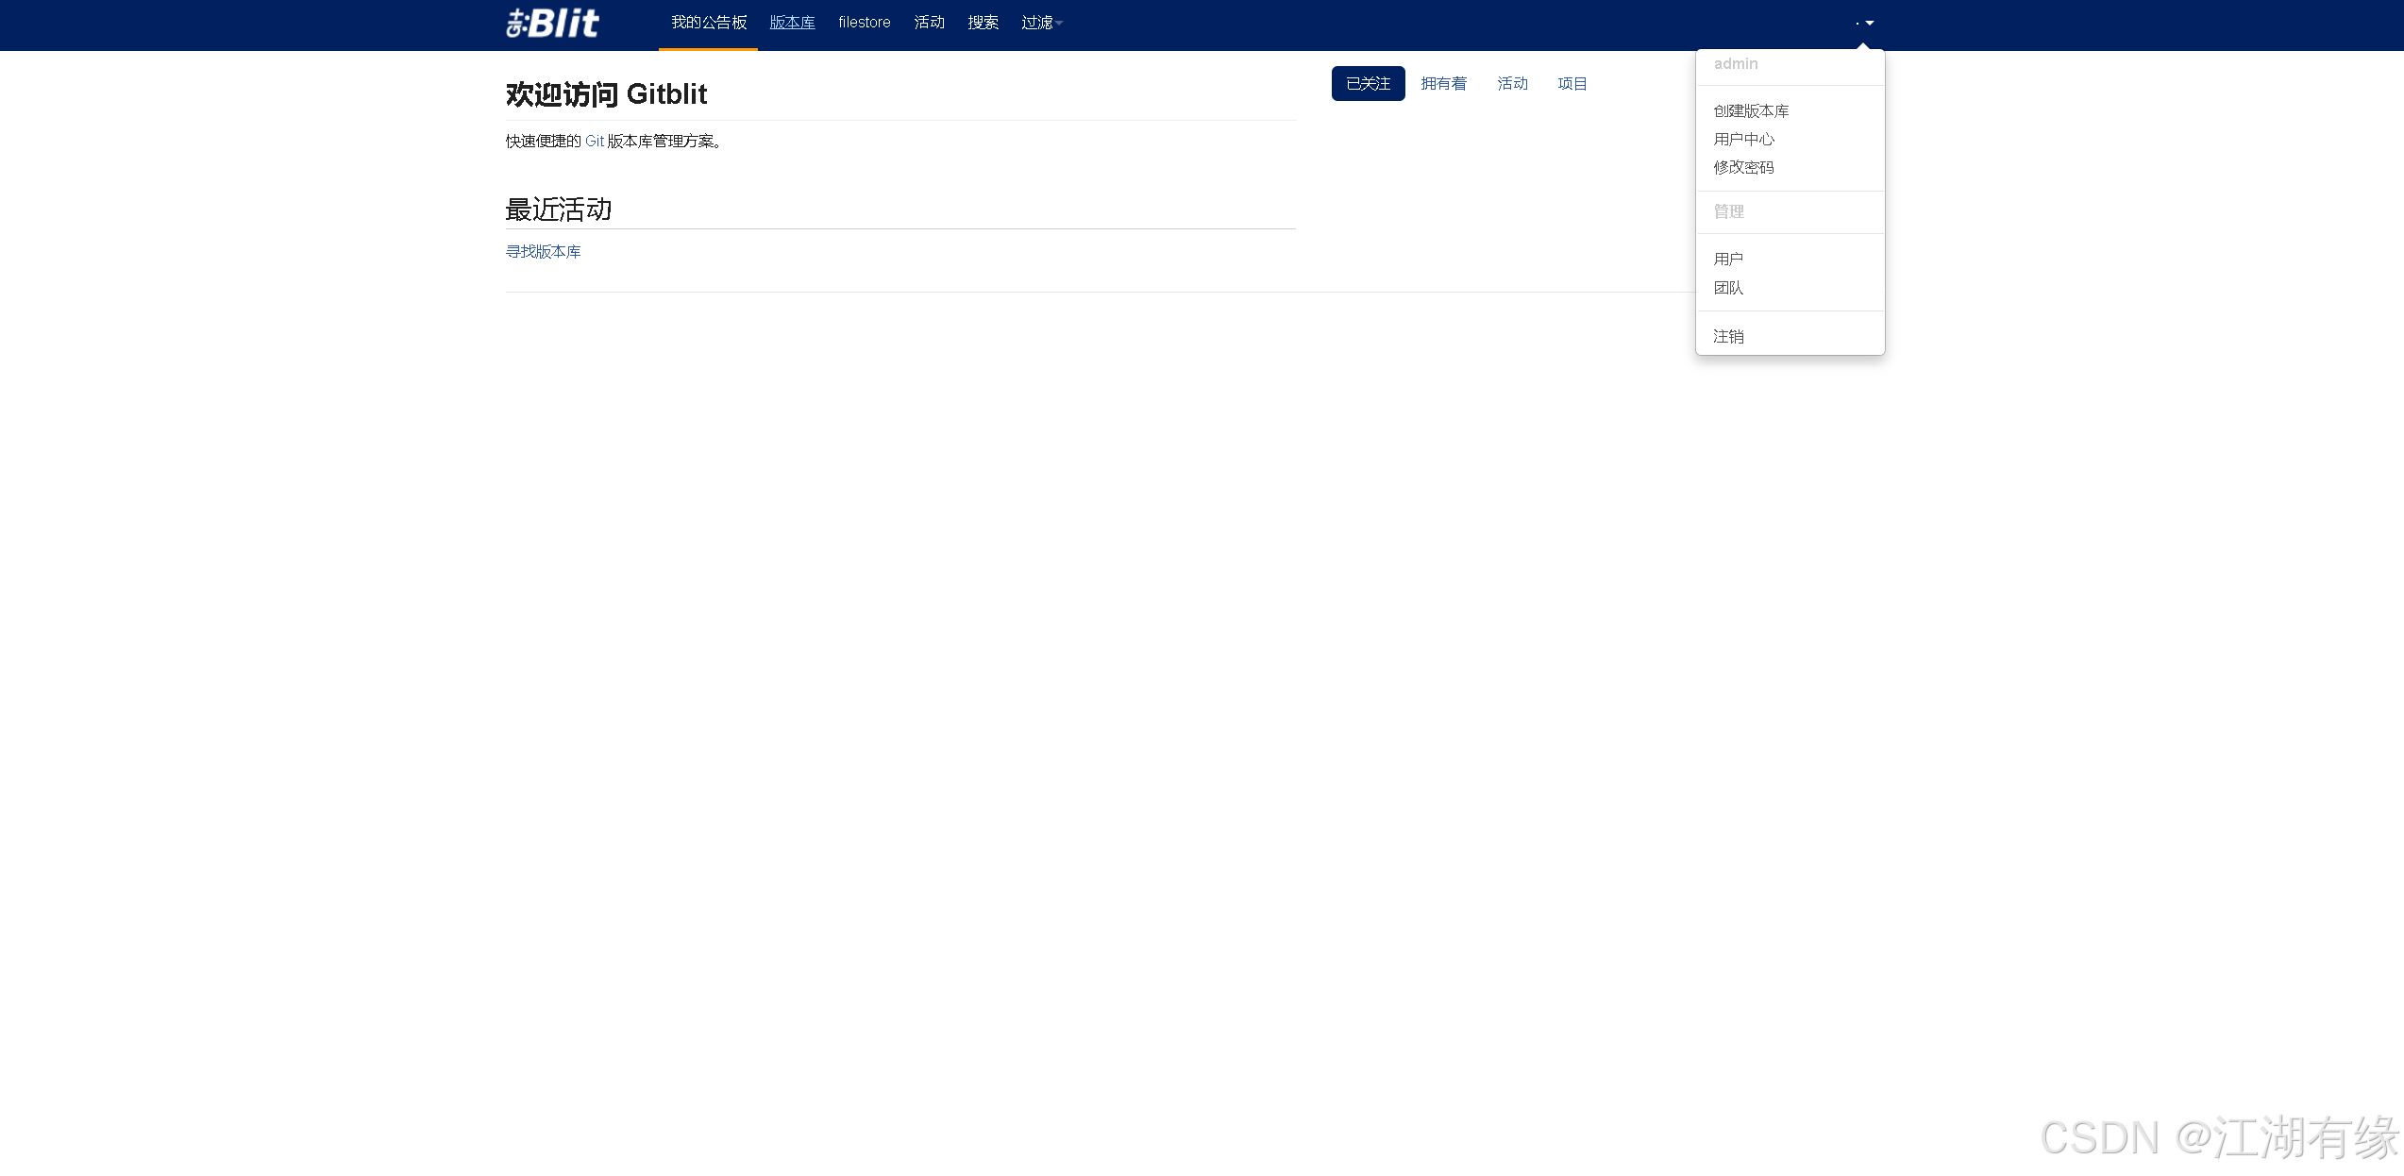Expand the 过滤 dropdown
2404x1176 pixels.
(1041, 23)
